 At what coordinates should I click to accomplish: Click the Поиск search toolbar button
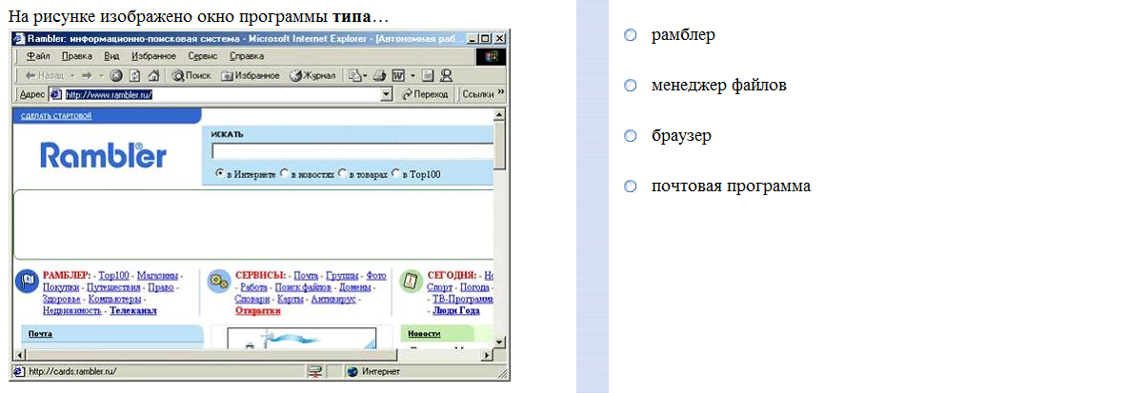coord(191,74)
